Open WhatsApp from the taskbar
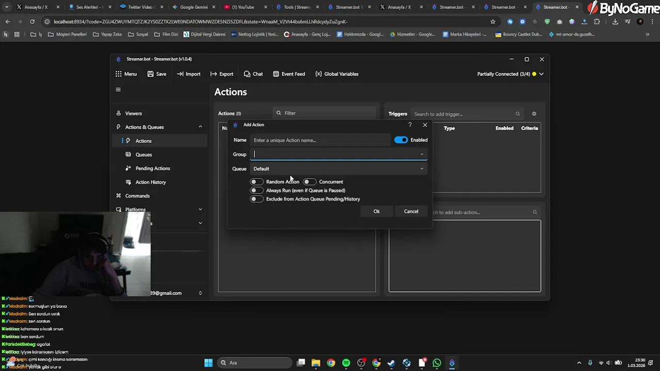Viewport: 660px width, 371px height. pos(437,363)
